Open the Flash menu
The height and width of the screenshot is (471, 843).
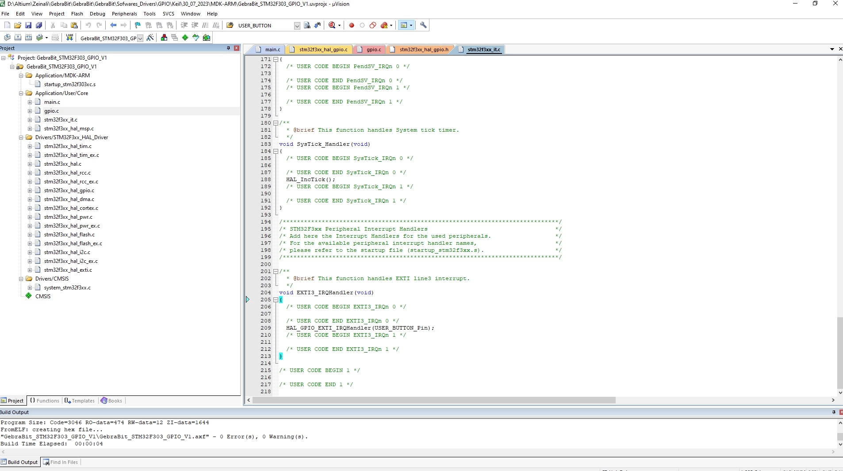(77, 14)
